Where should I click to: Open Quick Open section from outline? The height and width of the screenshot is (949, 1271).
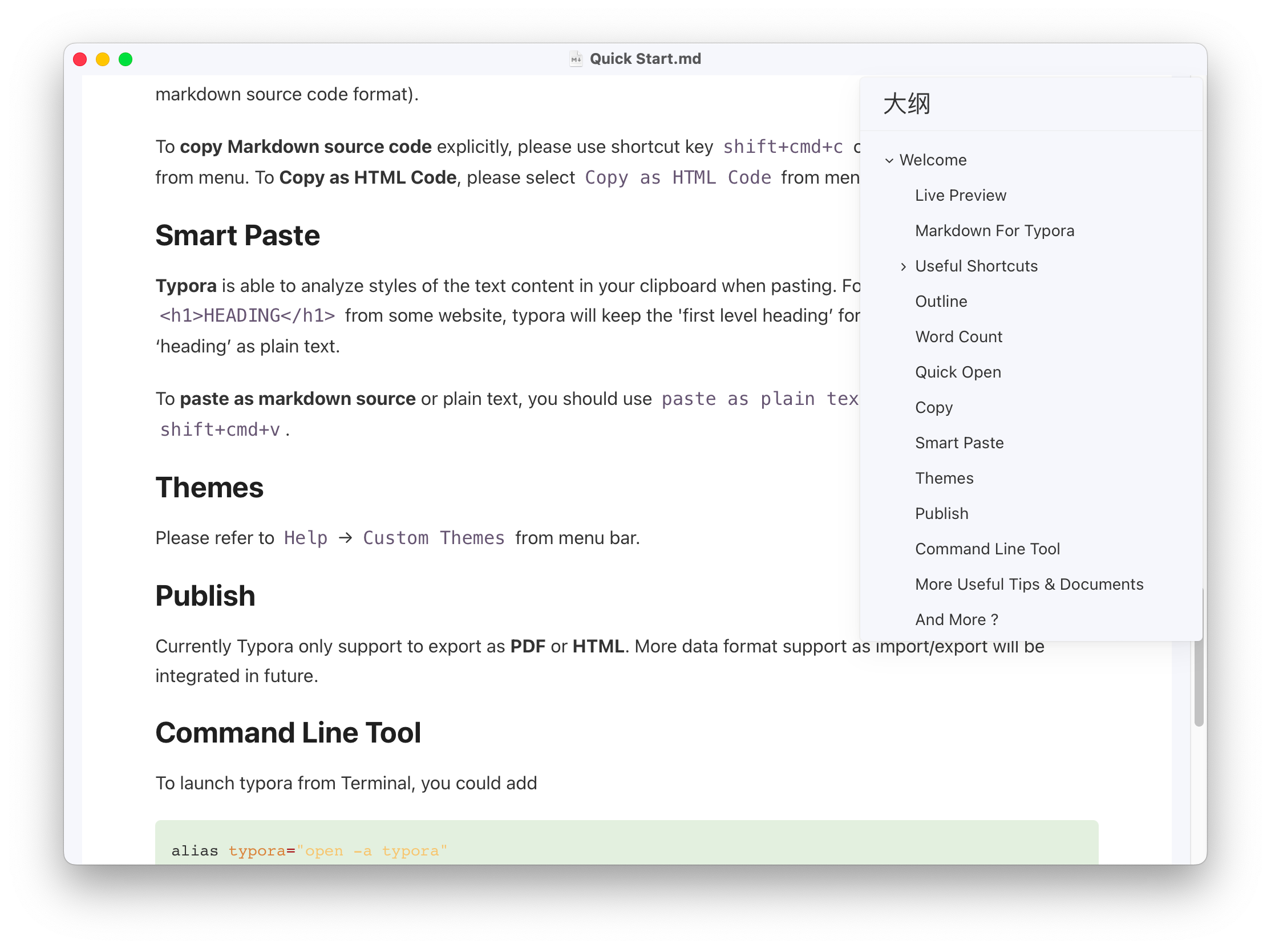click(x=958, y=372)
